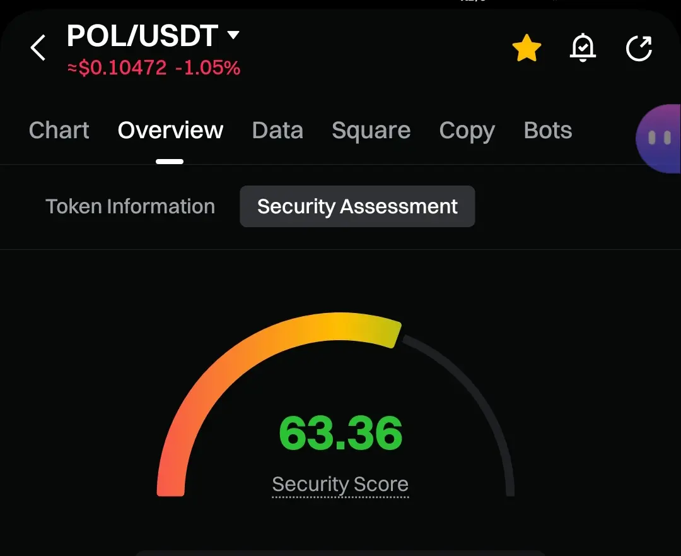Open the Square tab

click(x=371, y=131)
